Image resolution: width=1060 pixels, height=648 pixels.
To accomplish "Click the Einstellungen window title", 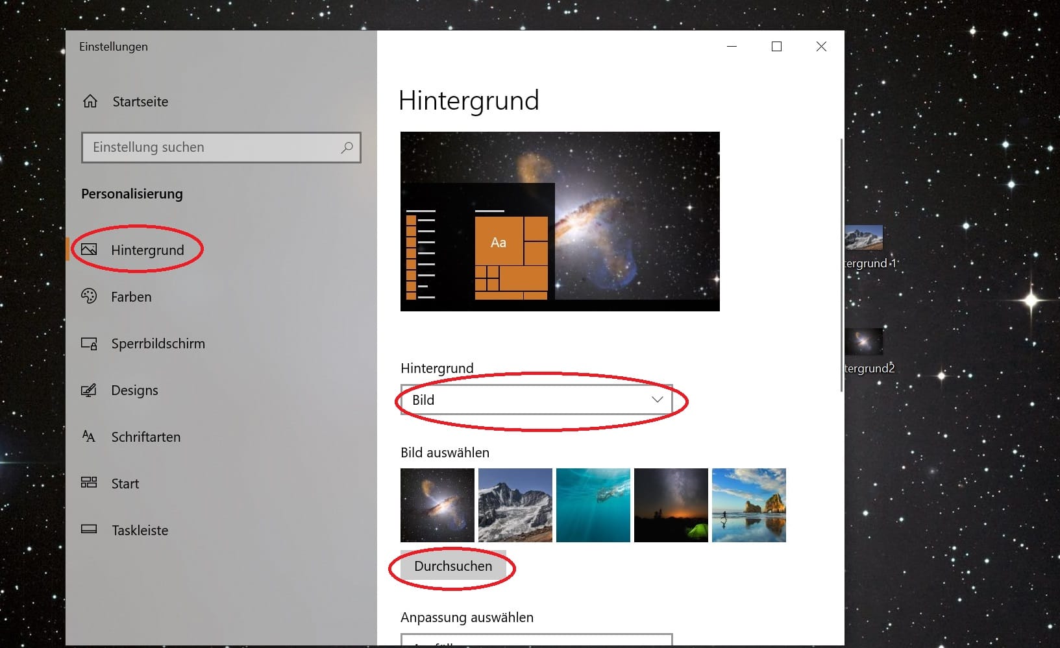I will click(114, 47).
